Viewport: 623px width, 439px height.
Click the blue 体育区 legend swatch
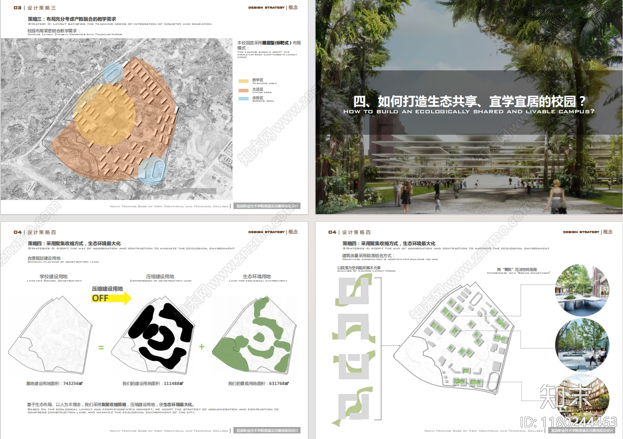tap(243, 99)
